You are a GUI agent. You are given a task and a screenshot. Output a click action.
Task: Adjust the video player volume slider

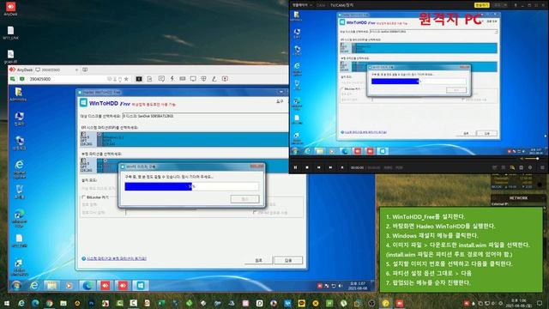point(532,159)
